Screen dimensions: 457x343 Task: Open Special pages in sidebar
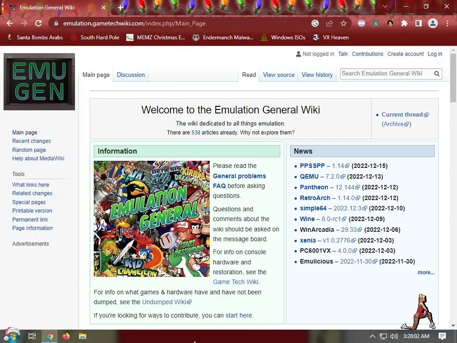29,202
